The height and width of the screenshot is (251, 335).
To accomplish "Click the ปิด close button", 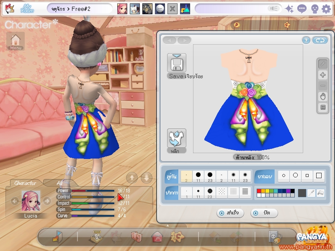I will [264, 213].
